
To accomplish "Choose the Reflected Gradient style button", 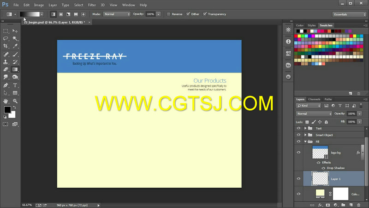I will click(x=76, y=14).
